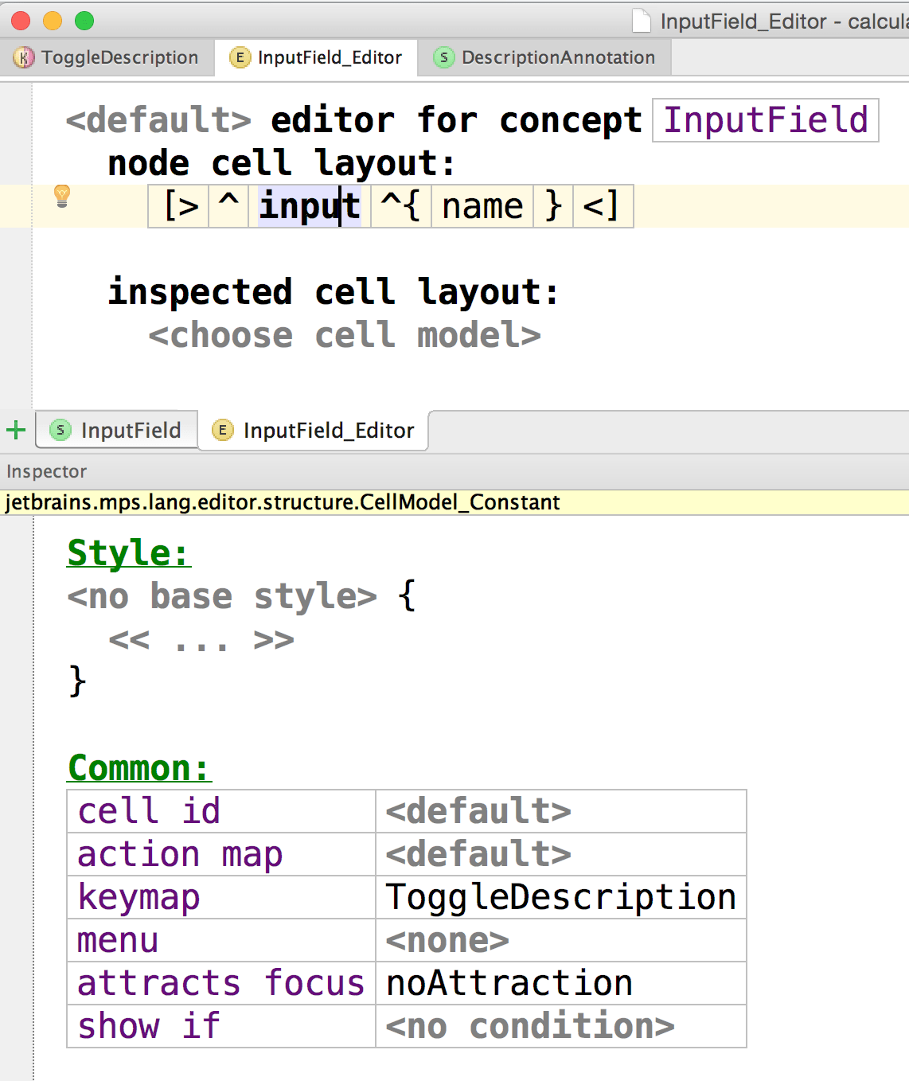Change show if from no condition
The height and width of the screenshot is (1081, 909).
[x=528, y=1026]
